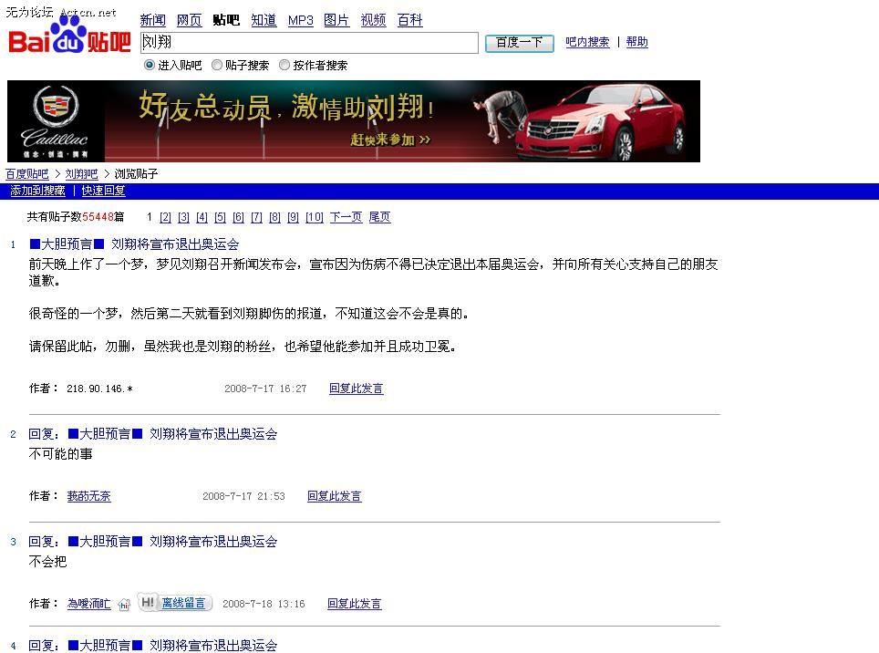The width and height of the screenshot is (879, 653).
Task: Open the MP3 tab
Action: point(301,20)
